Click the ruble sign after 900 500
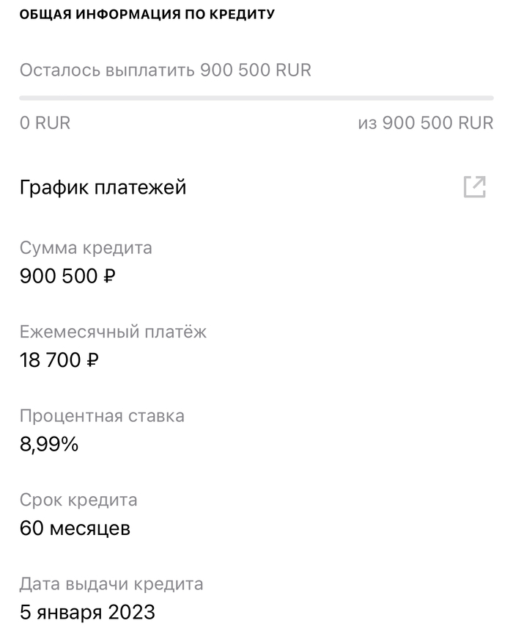Viewport: 513px width, 637px height. point(110,277)
